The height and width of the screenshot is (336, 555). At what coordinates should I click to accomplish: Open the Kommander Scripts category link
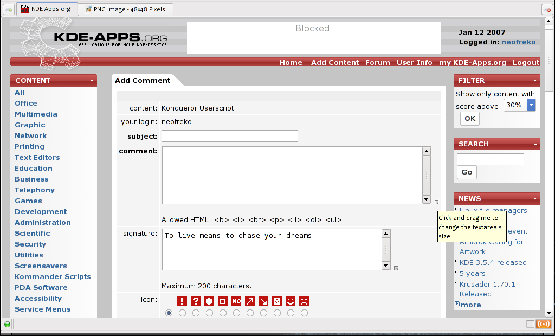[53, 276]
